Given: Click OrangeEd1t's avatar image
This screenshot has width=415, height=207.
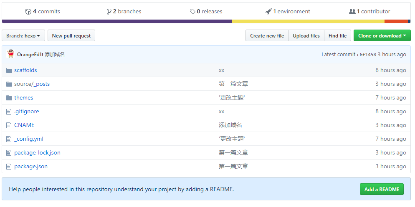Looking at the screenshot, I should coord(11,54).
